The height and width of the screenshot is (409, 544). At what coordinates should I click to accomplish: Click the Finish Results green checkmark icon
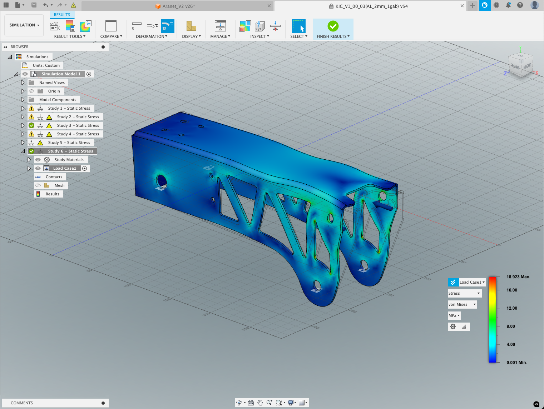pyautogui.click(x=333, y=26)
